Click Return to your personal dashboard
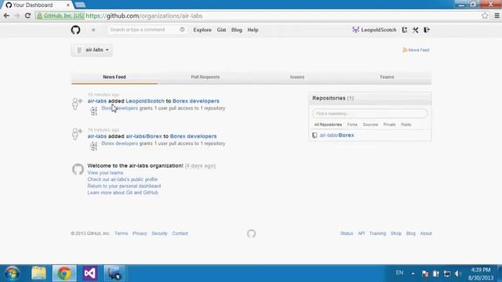Screen dimensions: 502x282 pos(124,186)
